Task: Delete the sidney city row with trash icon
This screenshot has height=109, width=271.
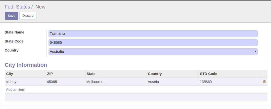Action: click(264, 82)
